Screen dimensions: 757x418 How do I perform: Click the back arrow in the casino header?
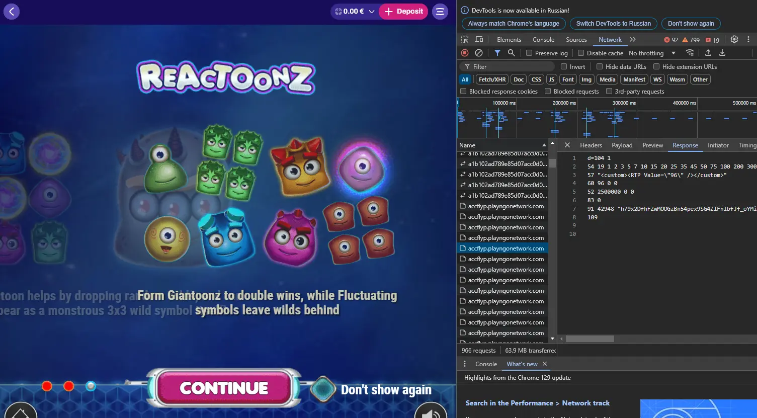click(12, 11)
